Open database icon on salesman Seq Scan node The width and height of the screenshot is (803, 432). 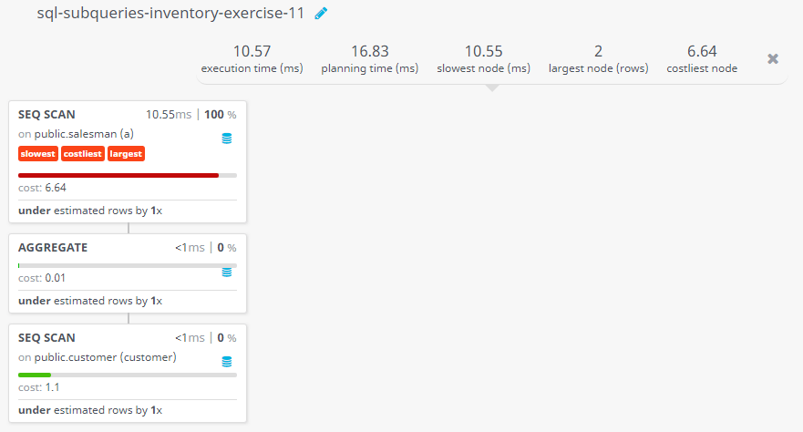coord(226,139)
